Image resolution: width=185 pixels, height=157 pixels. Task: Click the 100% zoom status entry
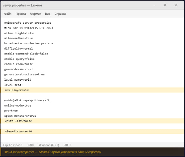(x=31, y=145)
